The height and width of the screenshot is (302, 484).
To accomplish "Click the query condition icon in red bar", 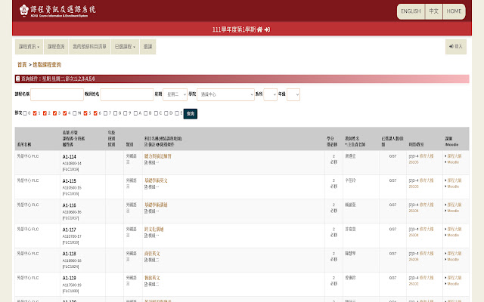I will click(x=18, y=79).
